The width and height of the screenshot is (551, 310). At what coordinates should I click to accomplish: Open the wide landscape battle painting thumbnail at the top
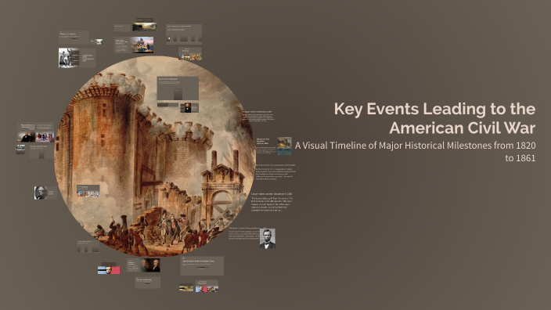coord(145,27)
